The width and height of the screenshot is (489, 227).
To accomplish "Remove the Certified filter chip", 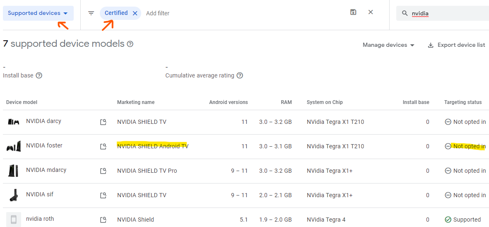I will [135, 13].
